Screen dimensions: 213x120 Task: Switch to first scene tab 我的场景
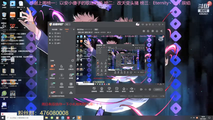(55, 30)
